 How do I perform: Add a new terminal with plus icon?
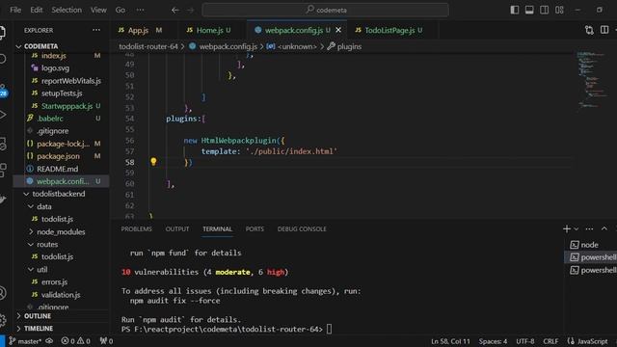[x=566, y=228]
